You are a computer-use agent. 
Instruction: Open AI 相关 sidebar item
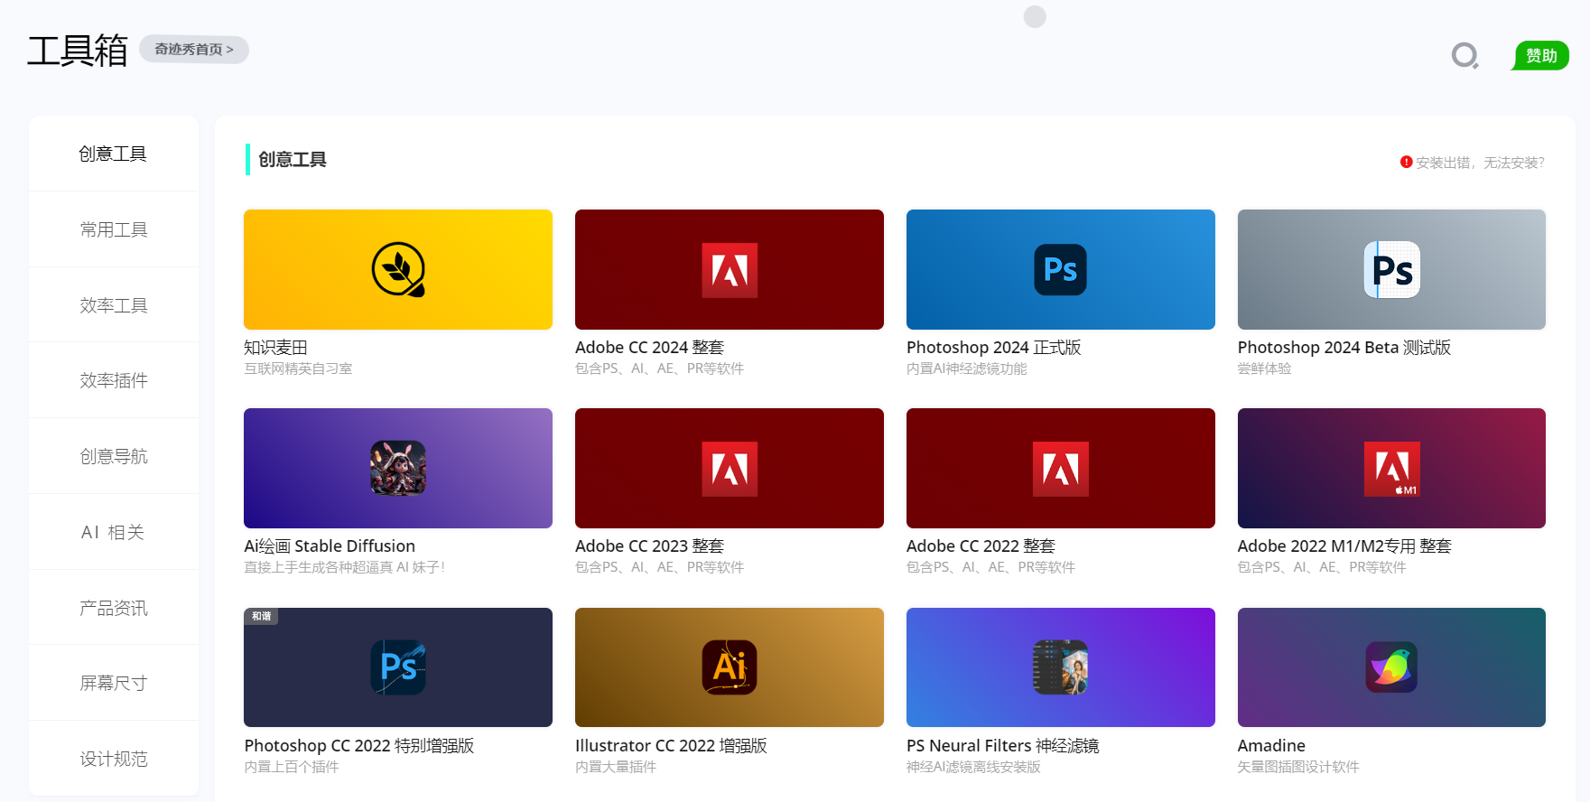tap(113, 532)
